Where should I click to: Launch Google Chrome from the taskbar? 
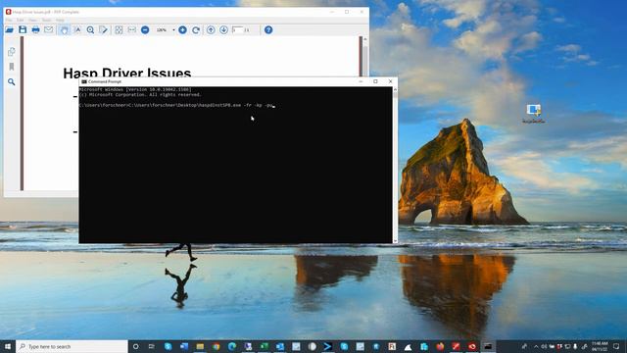(x=216, y=346)
